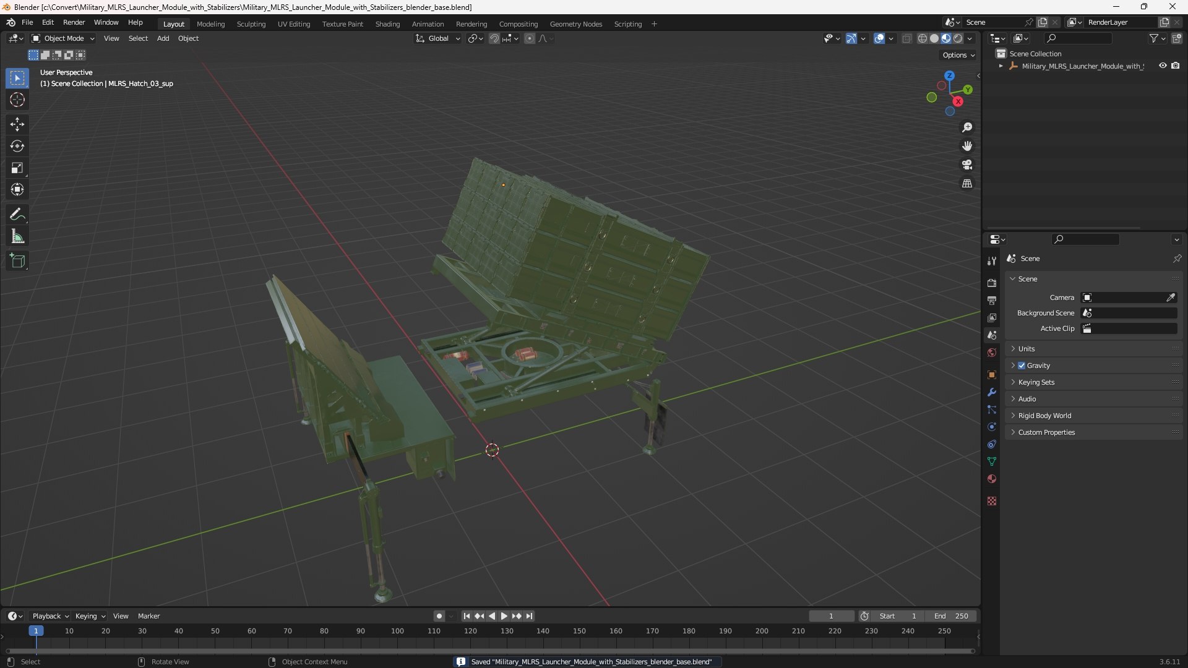Click the pan view hand icon

pyautogui.click(x=967, y=146)
